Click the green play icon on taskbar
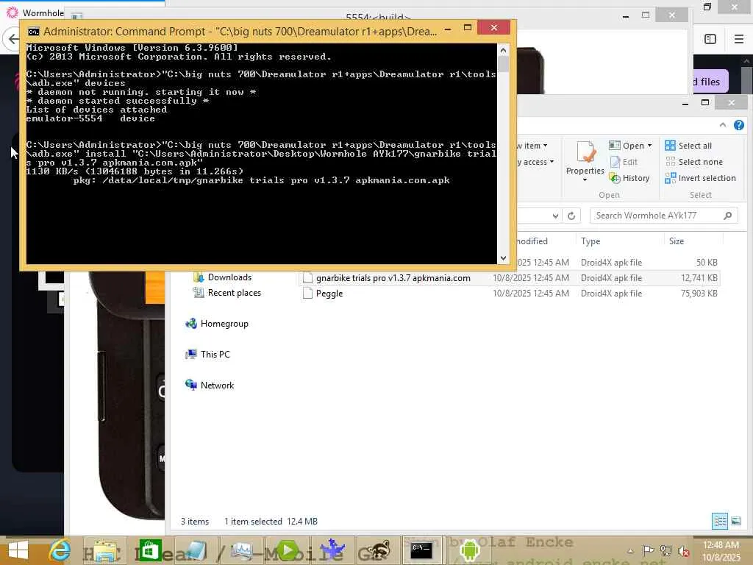Screen dimensions: 753x565 click(288, 550)
